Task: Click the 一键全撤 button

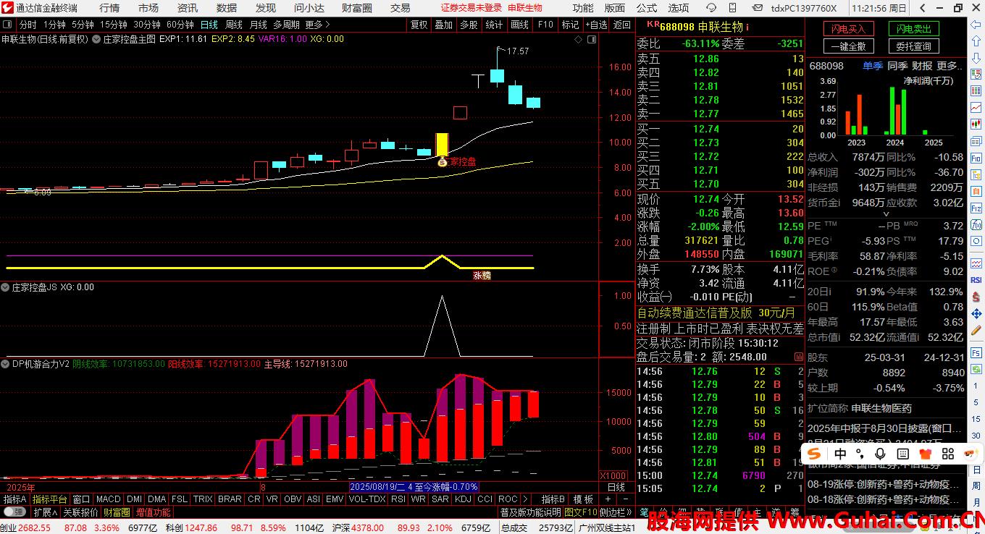Action: [x=848, y=46]
